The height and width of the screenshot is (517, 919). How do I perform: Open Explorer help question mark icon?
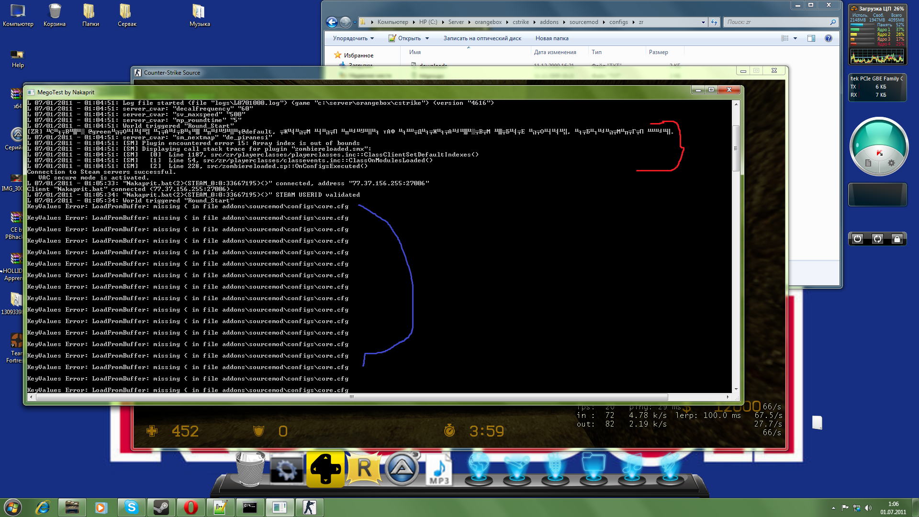pos(829,38)
